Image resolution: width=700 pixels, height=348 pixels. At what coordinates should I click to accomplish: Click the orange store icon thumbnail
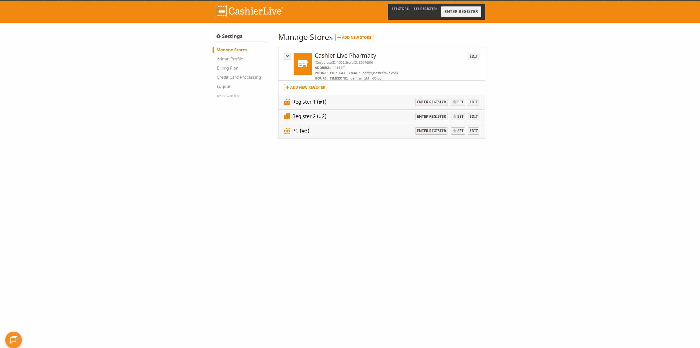[x=303, y=64]
